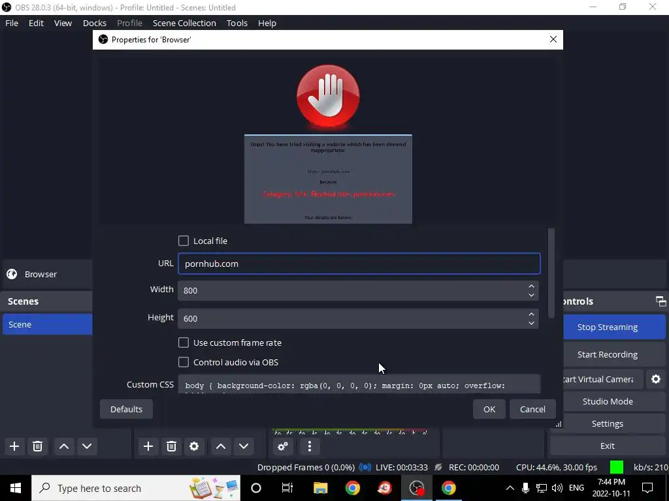Click the audio mixer level meter
Screen dimensions: 669x501
tap(350, 432)
